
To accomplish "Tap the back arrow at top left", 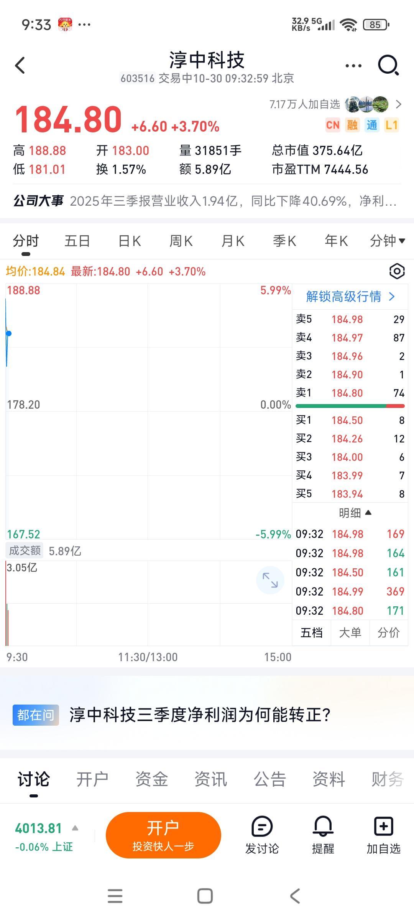I will (20, 65).
